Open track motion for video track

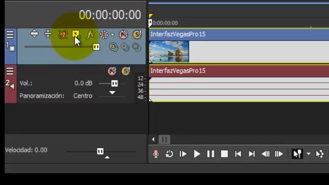pos(76,34)
